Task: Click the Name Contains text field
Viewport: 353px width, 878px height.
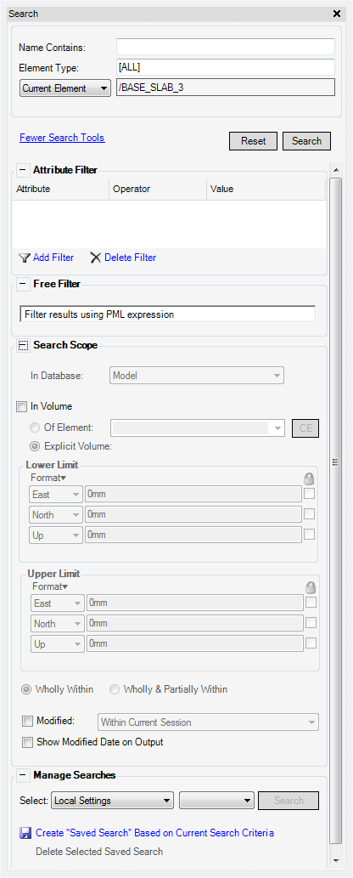Action: [x=226, y=47]
